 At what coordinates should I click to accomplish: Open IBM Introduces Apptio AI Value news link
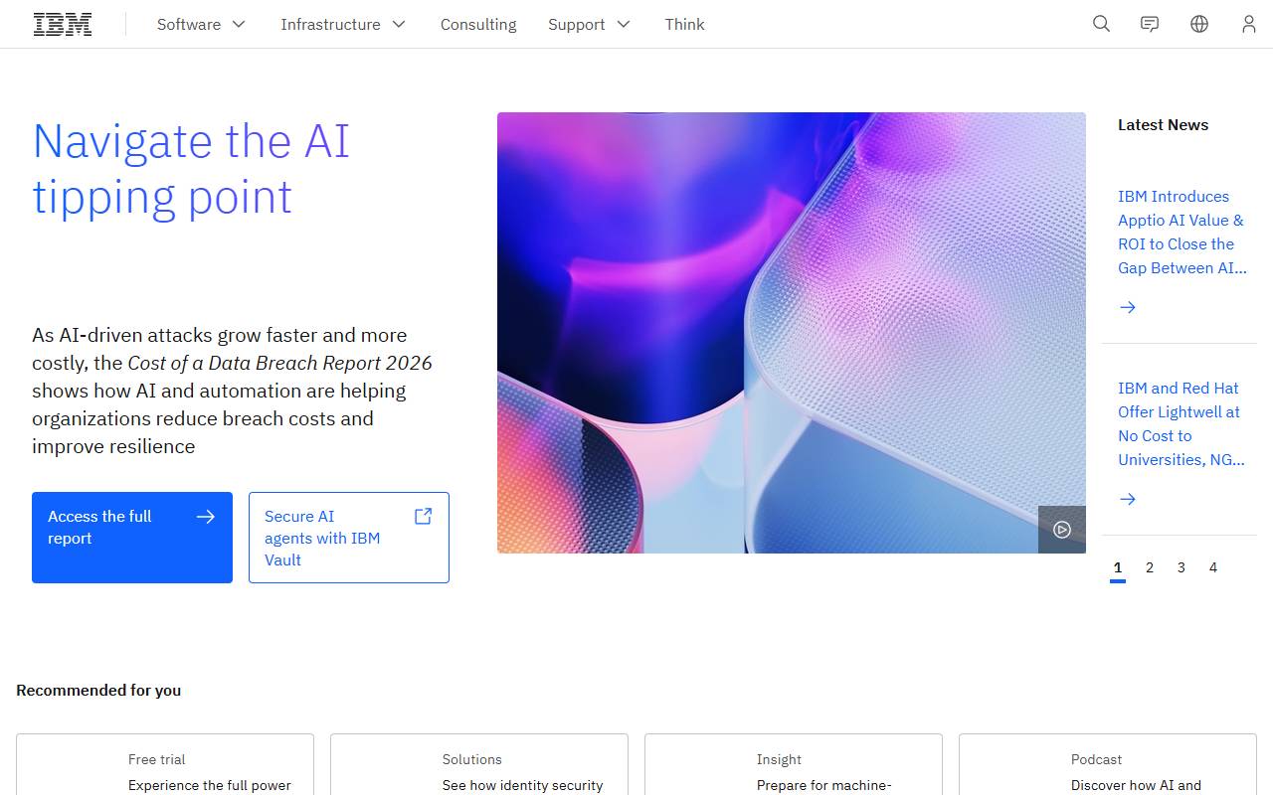pos(1182,233)
